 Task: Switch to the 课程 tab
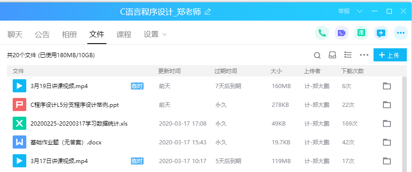124,34
